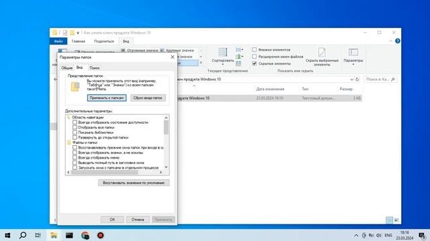Sort by Size (Размер) column header
This screenshot has width=430, height=241.
[346, 89]
